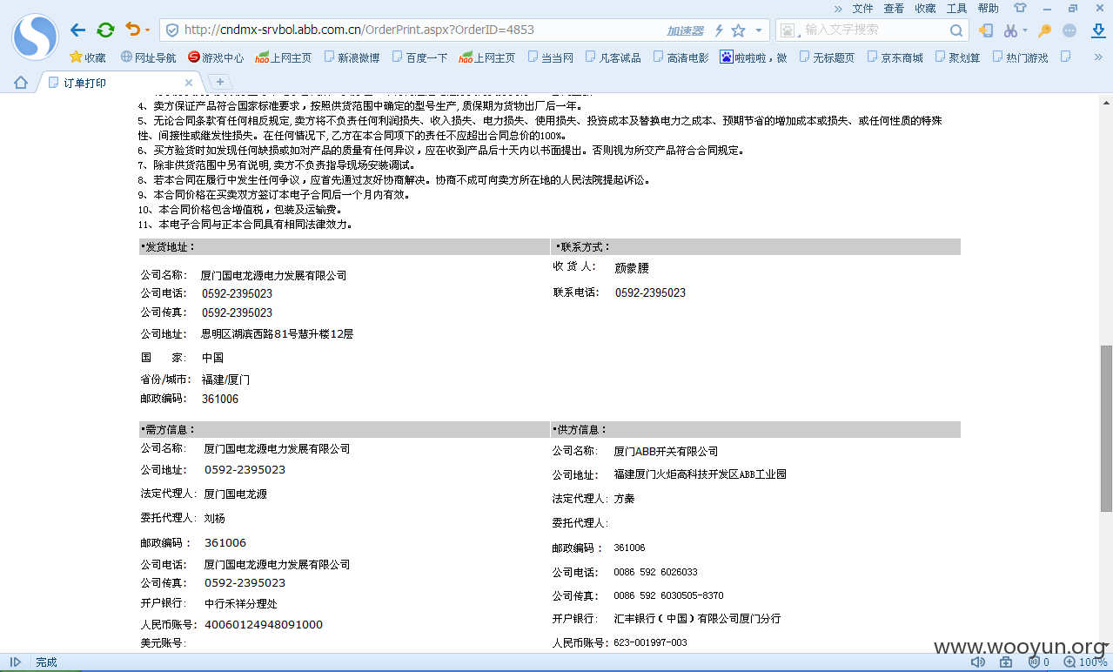Refresh the page with green arrows

pyautogui.click(x=105, y=30)
